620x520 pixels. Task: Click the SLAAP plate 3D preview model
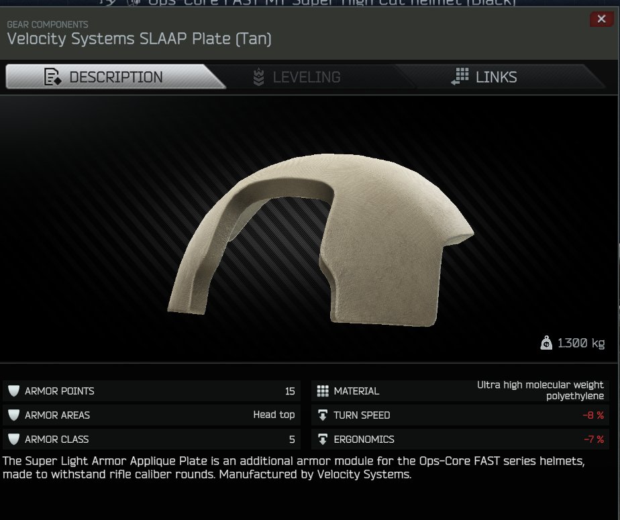point(320,240)
